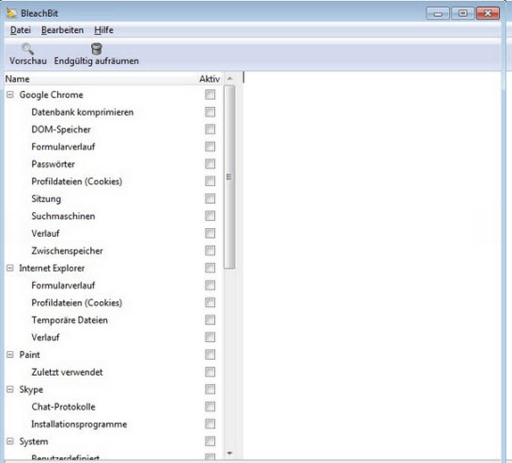Click the Vorschau magnifier icon
The width and height of the screenshot is (512, 463).
(27, 49)
